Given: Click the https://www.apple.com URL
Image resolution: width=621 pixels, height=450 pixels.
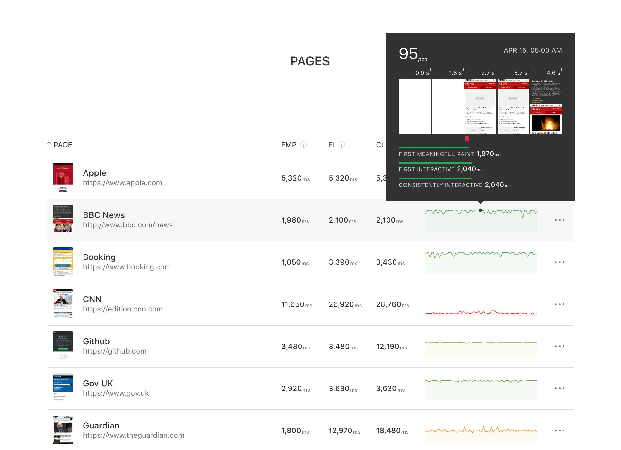Looking at the screenshot, I should [x=123, y=183].
